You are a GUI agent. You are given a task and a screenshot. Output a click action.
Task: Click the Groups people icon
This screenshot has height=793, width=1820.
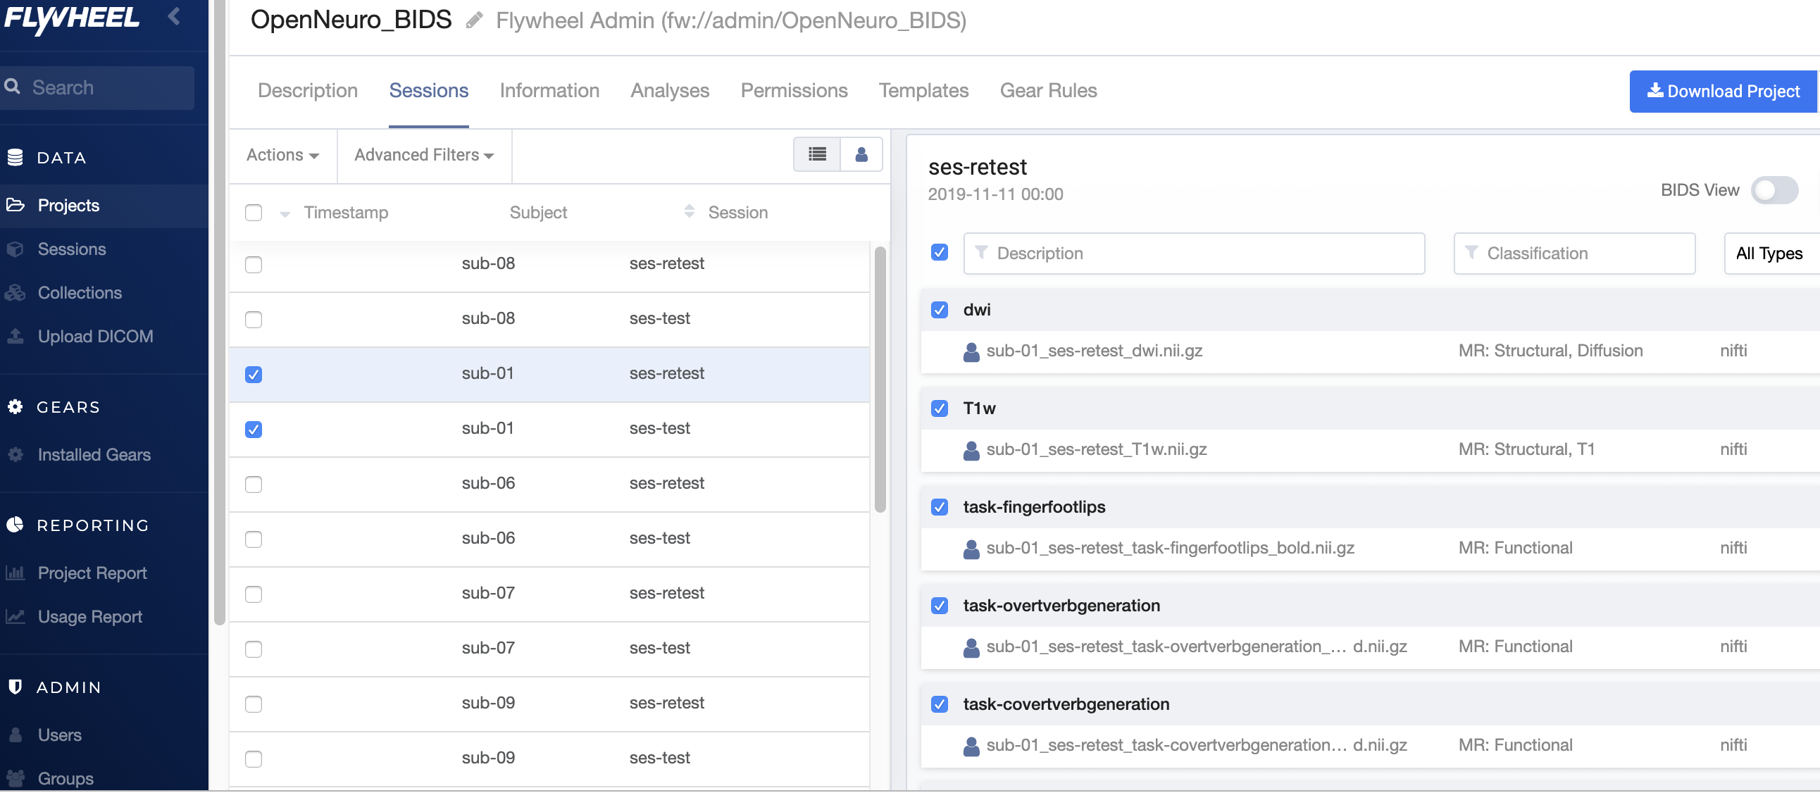15,778
